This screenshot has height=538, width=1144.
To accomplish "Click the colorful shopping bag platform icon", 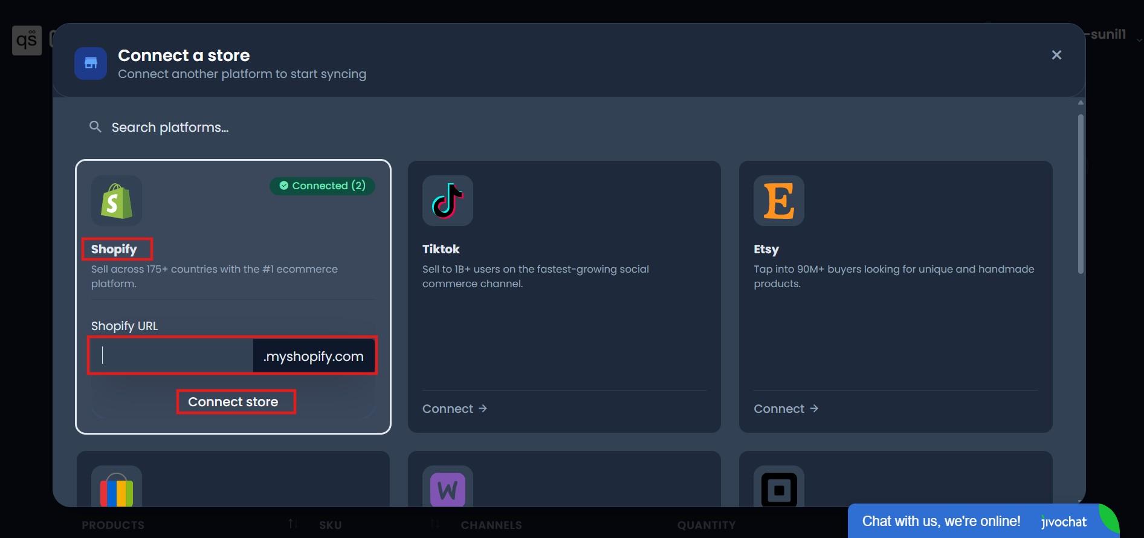I will point(117,487).
